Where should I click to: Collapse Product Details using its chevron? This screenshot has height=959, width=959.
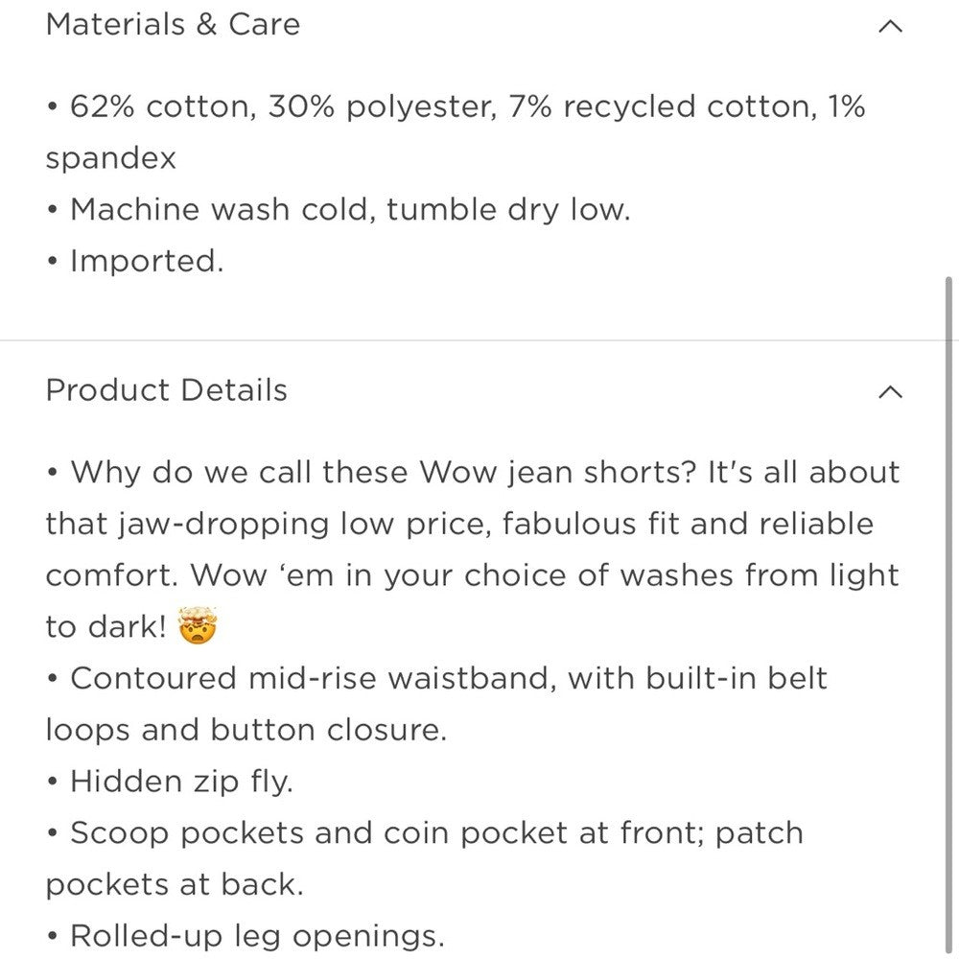click(890, 391)
